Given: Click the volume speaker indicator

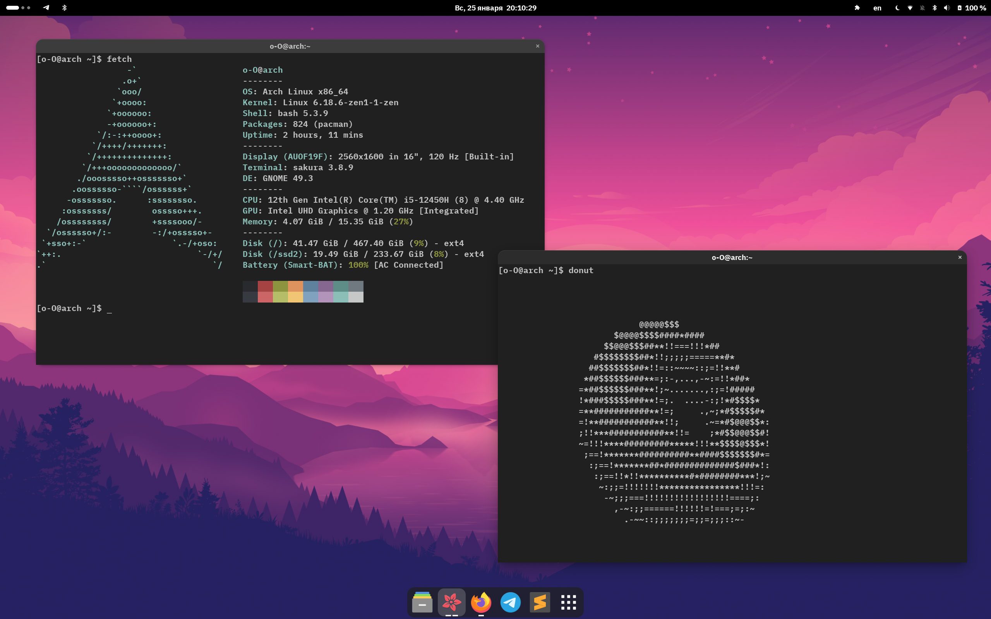Looking at the screenshot, I should (x=947, y=8).
